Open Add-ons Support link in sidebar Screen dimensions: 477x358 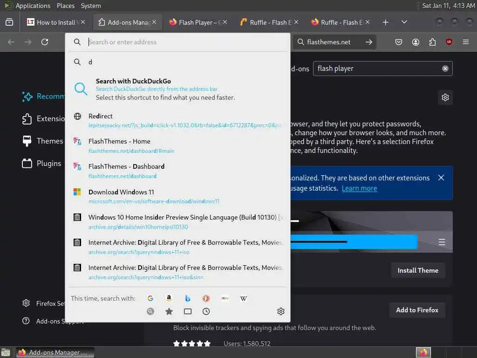point(53,321)
